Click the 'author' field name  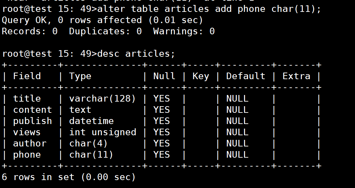(30, 143)
